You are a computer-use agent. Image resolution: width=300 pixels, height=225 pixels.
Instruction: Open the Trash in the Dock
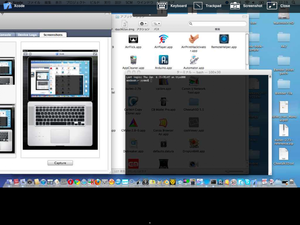(291, 182)
